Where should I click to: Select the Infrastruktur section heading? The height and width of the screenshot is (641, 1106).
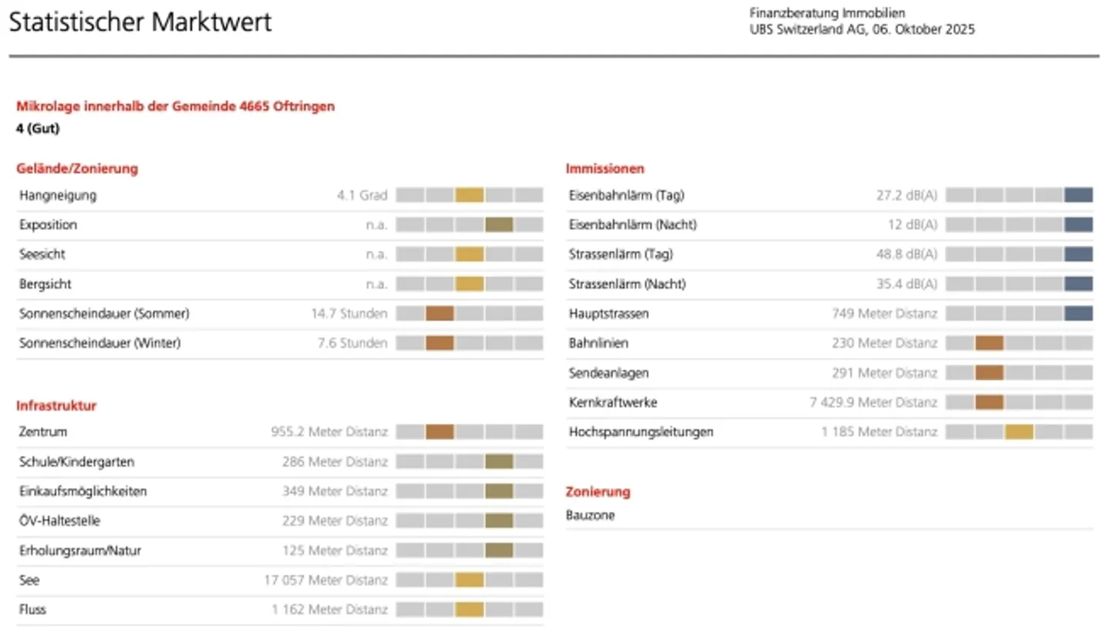(58, 406)
